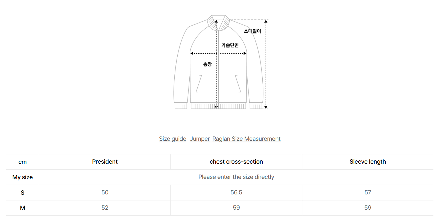Click the M President value 52
The height and width of the screenshot is (220, 440).
tap(105, 208)
